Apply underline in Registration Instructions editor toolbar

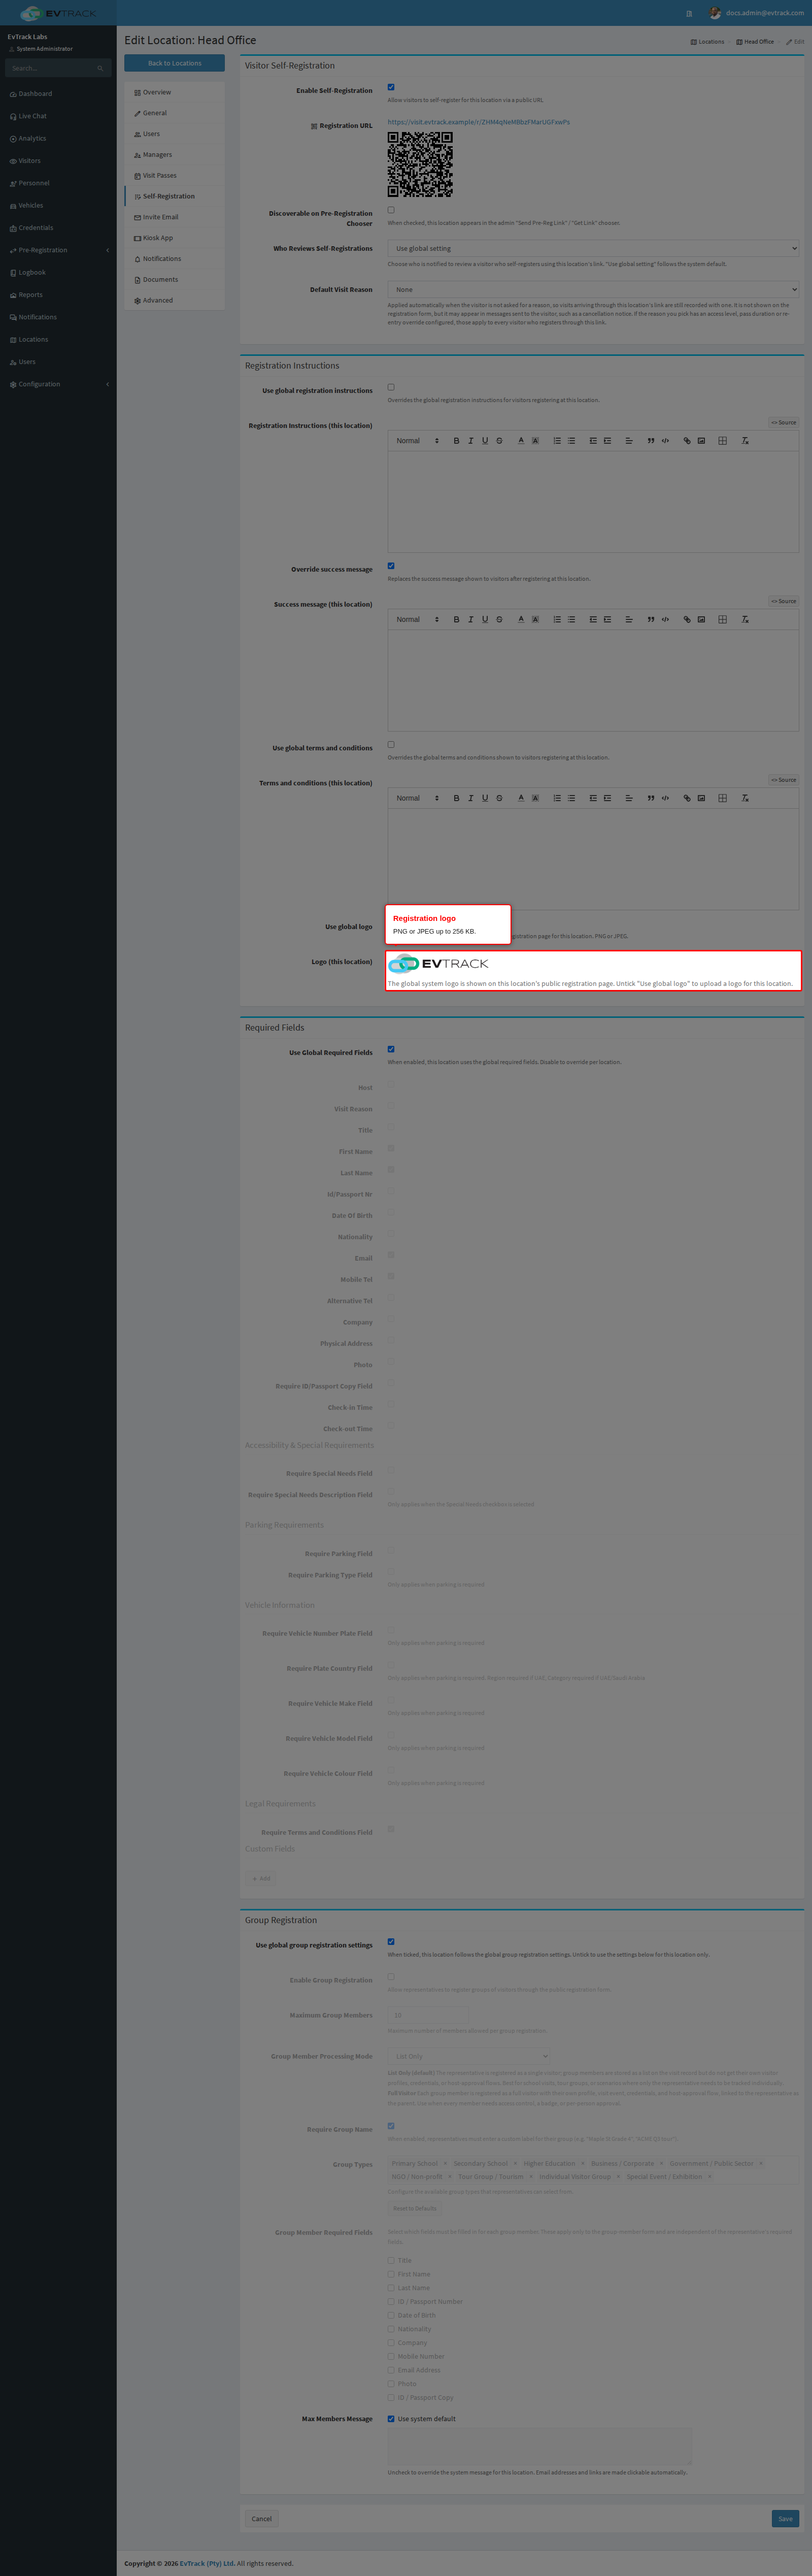point(485,441)
